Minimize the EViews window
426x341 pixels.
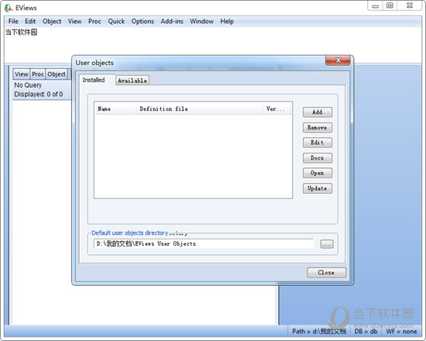(375, 6)
